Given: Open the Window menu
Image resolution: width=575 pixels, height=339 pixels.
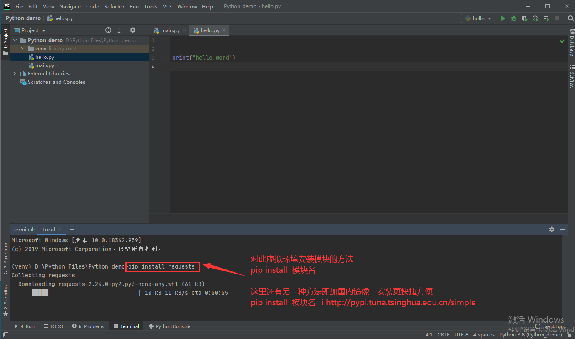Looking at the screenshot, I should (x=187, y=6).
